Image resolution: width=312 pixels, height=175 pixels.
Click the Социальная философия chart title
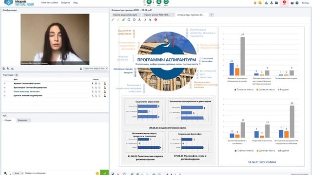(x=190, y=134)
